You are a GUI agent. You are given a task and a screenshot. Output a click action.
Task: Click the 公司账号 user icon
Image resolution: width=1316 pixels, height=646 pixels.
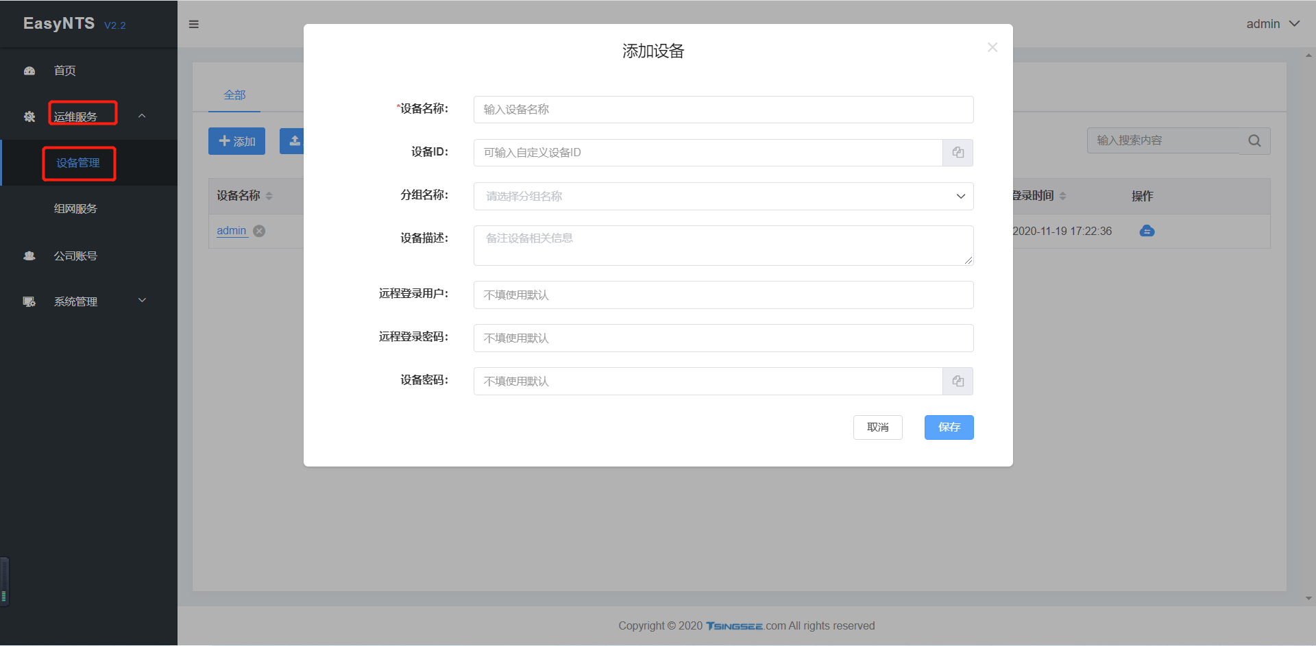[x=29, y=256]
